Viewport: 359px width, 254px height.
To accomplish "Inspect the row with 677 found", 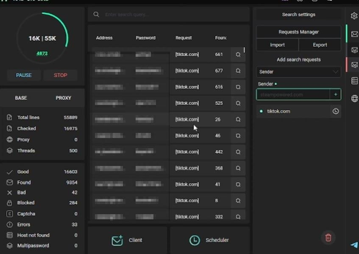I will point(238,71).
